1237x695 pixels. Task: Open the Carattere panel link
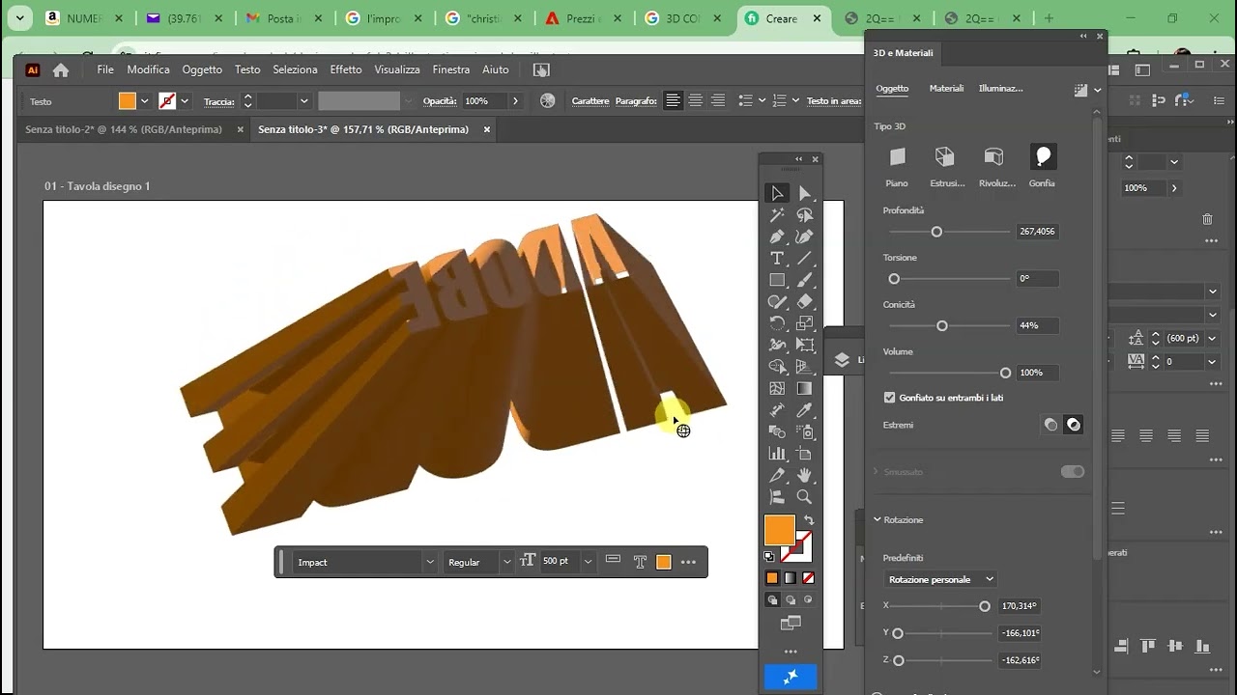(x=590, y=100)
